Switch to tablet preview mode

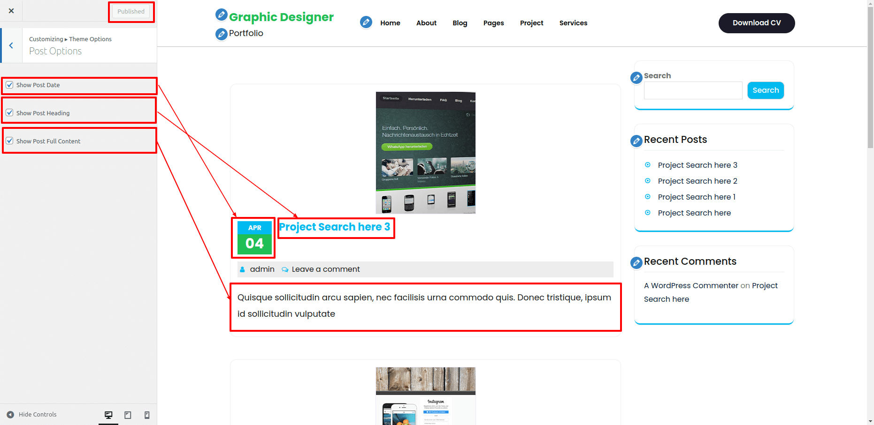(x=128, y=415)
